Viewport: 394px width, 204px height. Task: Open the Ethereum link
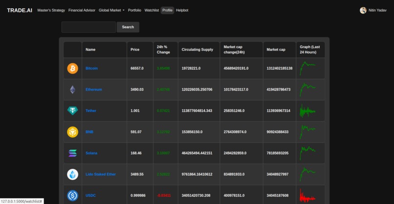[x=94, y=90]
